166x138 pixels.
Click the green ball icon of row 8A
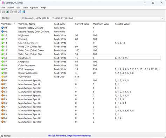[2, 65]
